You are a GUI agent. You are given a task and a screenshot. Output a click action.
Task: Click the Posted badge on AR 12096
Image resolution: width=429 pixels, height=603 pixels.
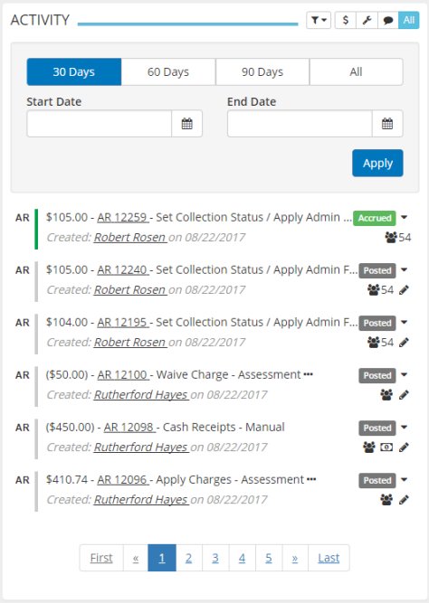pyautogui.click(x=377, y=481)
